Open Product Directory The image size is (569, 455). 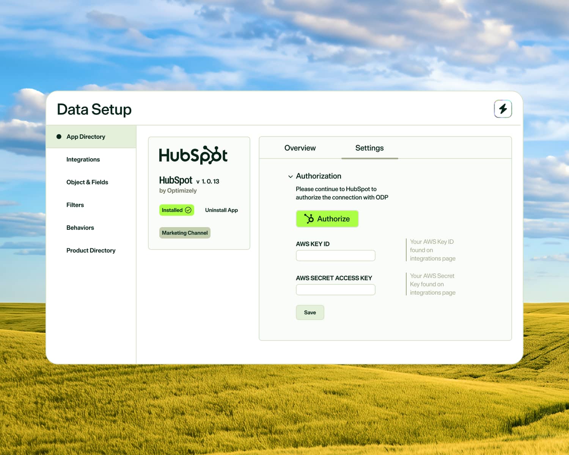(x=91, y=250)
